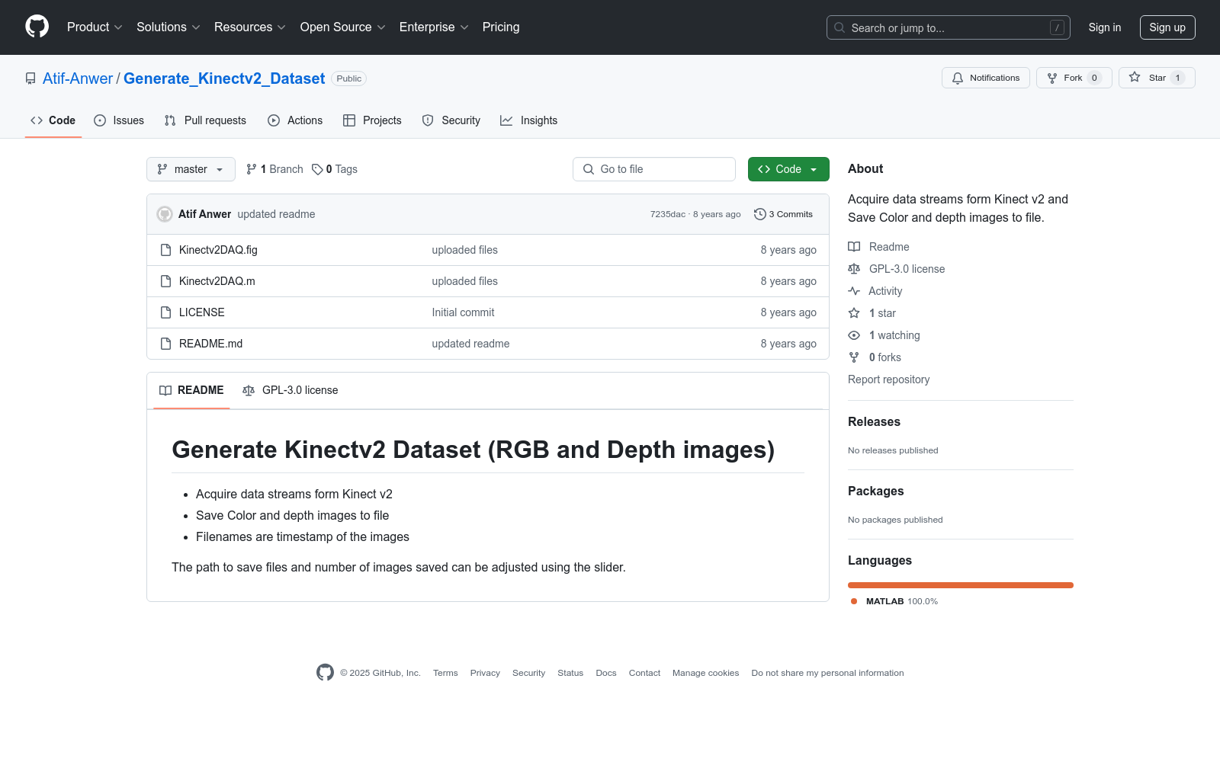Viewport: 1220px width, 762px height.
Task: Click the Kinectv2DAQ.m file icon
Action: pyautogui.click(x=165, y=281)
